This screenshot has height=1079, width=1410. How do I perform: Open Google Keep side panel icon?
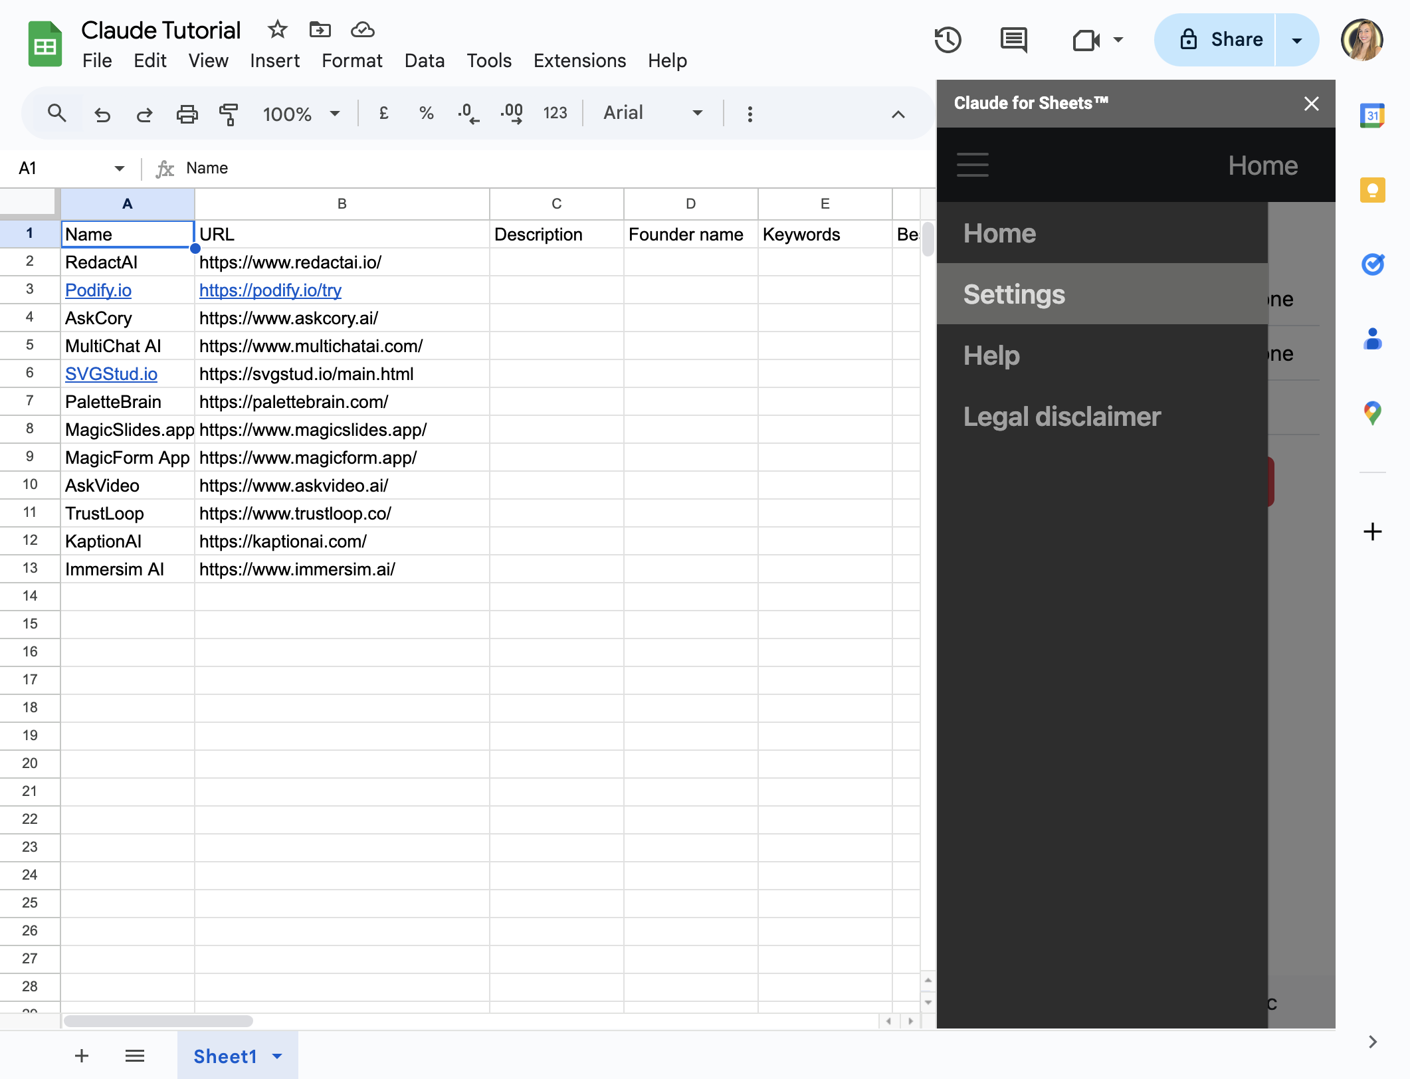pos(1372,190)
